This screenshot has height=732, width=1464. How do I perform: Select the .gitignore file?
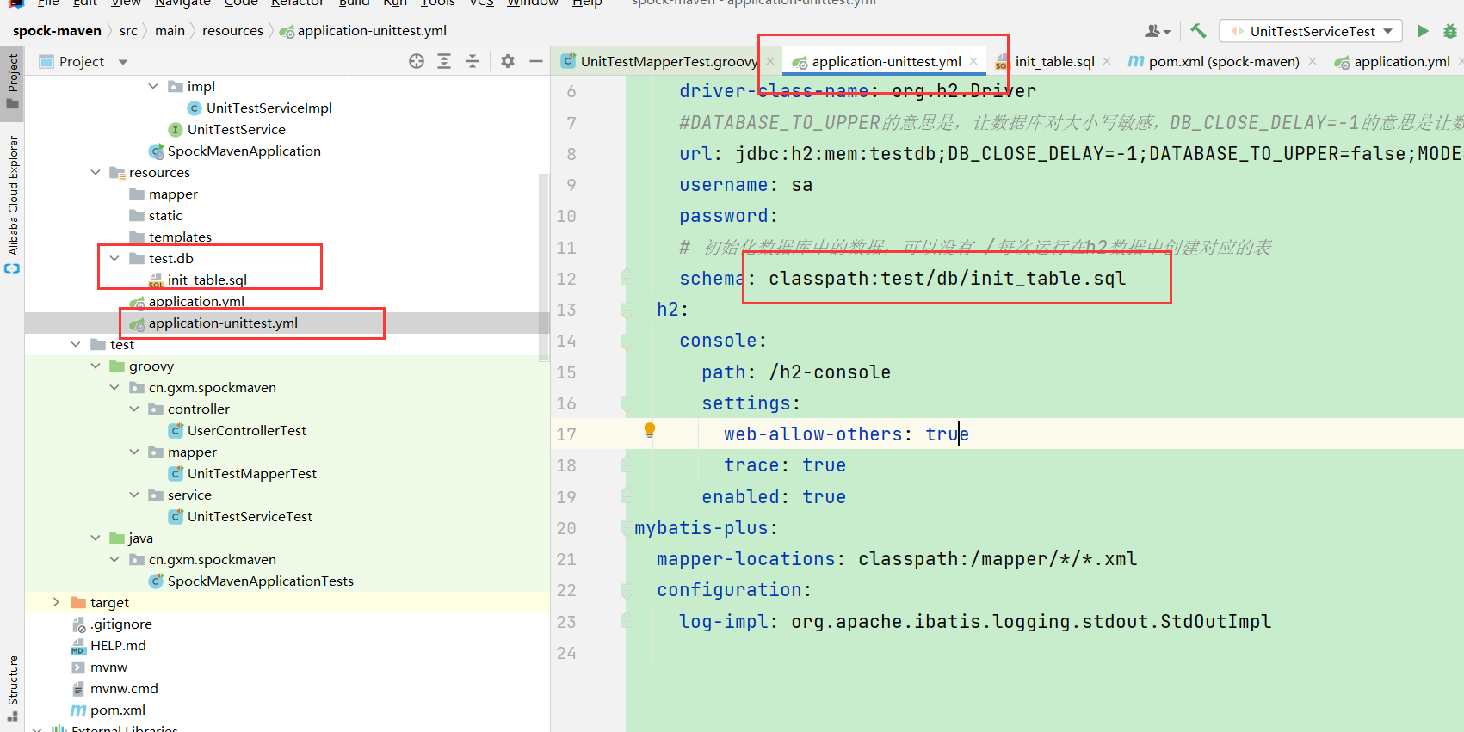(120, 624)
